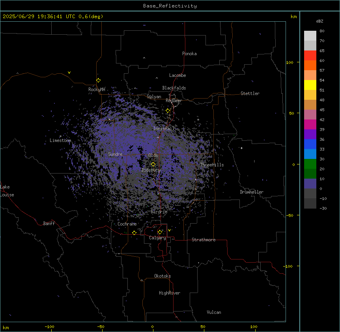
Task: Click the ThreeHills city label
Action: 212,165
